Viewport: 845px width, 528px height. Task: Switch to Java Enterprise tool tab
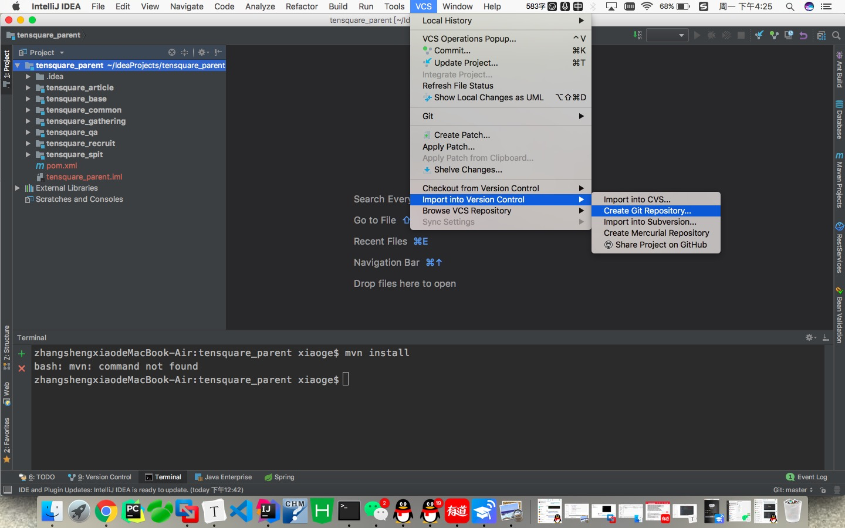(x=224, y=477)
